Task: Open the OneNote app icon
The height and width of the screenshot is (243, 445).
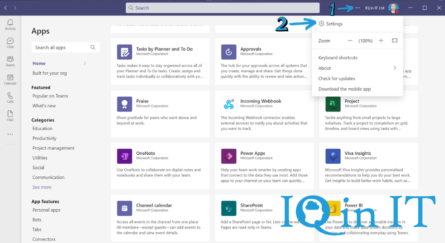Action: (124, 156)
